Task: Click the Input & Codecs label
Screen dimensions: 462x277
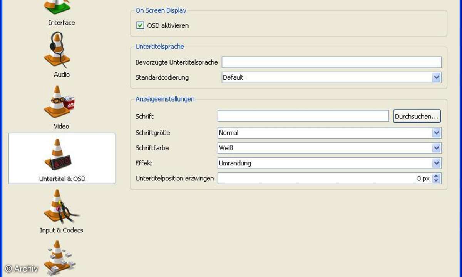Action: [62, 230]
